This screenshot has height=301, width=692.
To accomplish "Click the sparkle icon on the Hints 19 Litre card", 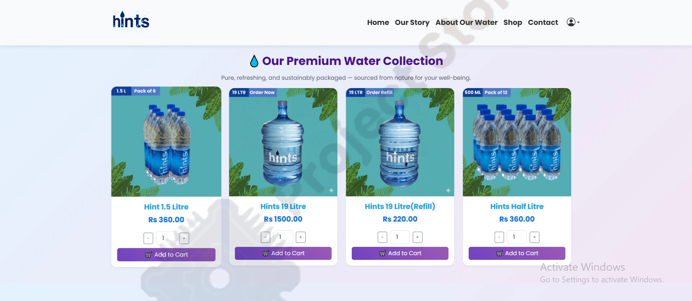I will (x=331, y=190).
